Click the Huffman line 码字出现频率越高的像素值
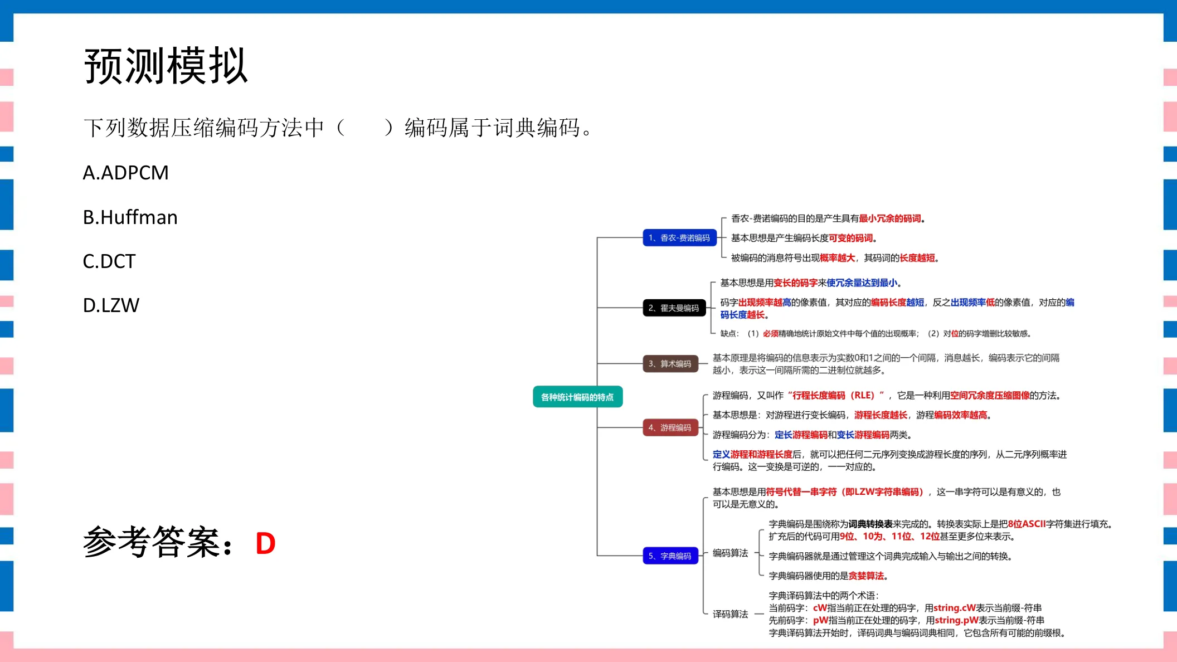This screenshot has width=1177, height=662. pyautogui.click(x=897, y=308)
